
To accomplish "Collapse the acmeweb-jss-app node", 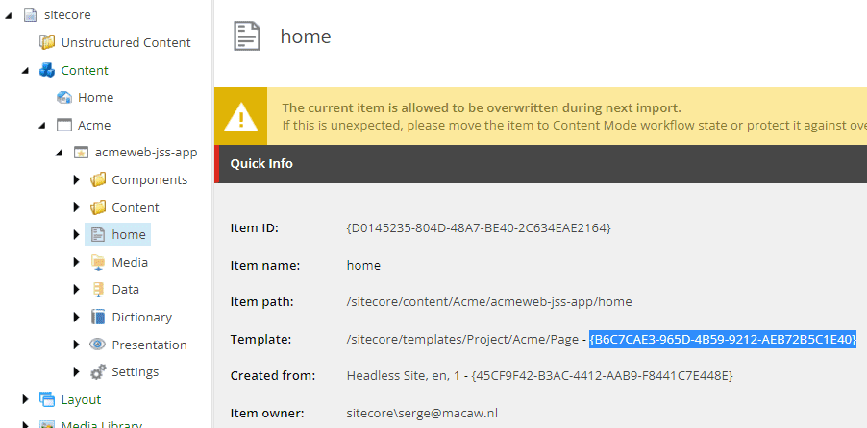I will pos(60,153).
